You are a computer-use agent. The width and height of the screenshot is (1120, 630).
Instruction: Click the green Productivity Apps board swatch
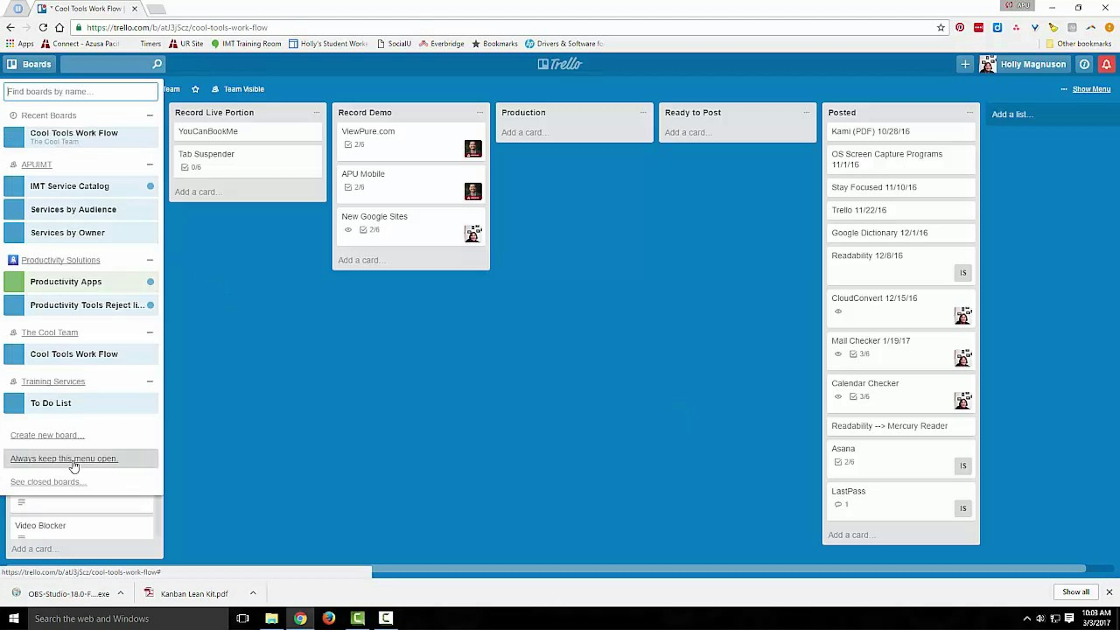tap(14, 282)
